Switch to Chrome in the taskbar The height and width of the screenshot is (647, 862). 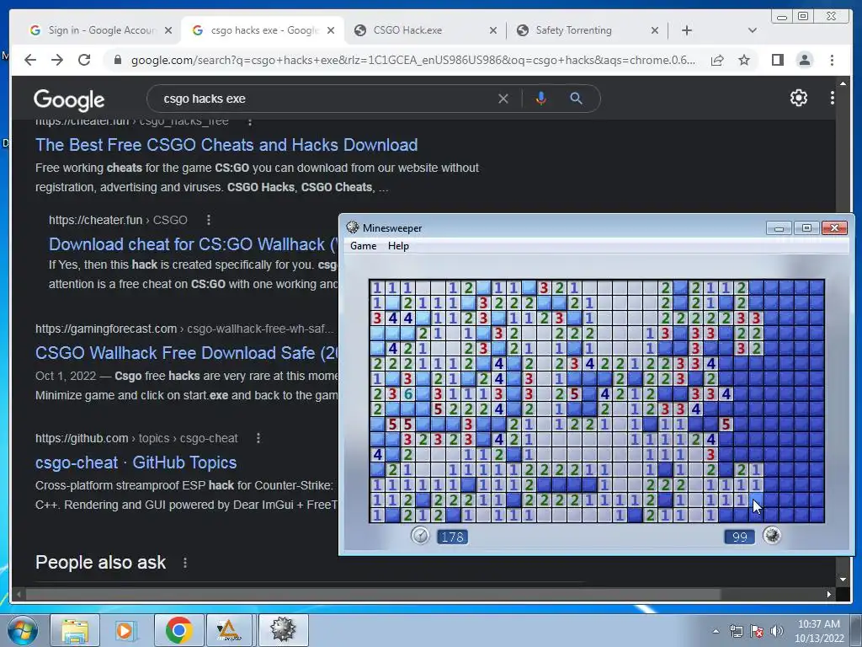(x=178, y=631)
